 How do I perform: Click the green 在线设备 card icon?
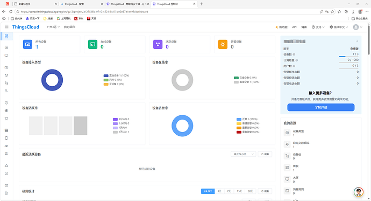tap(92, 44)
